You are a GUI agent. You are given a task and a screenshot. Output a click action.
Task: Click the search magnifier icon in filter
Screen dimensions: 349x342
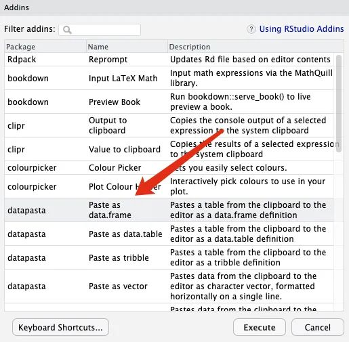(x=67, y=30)
